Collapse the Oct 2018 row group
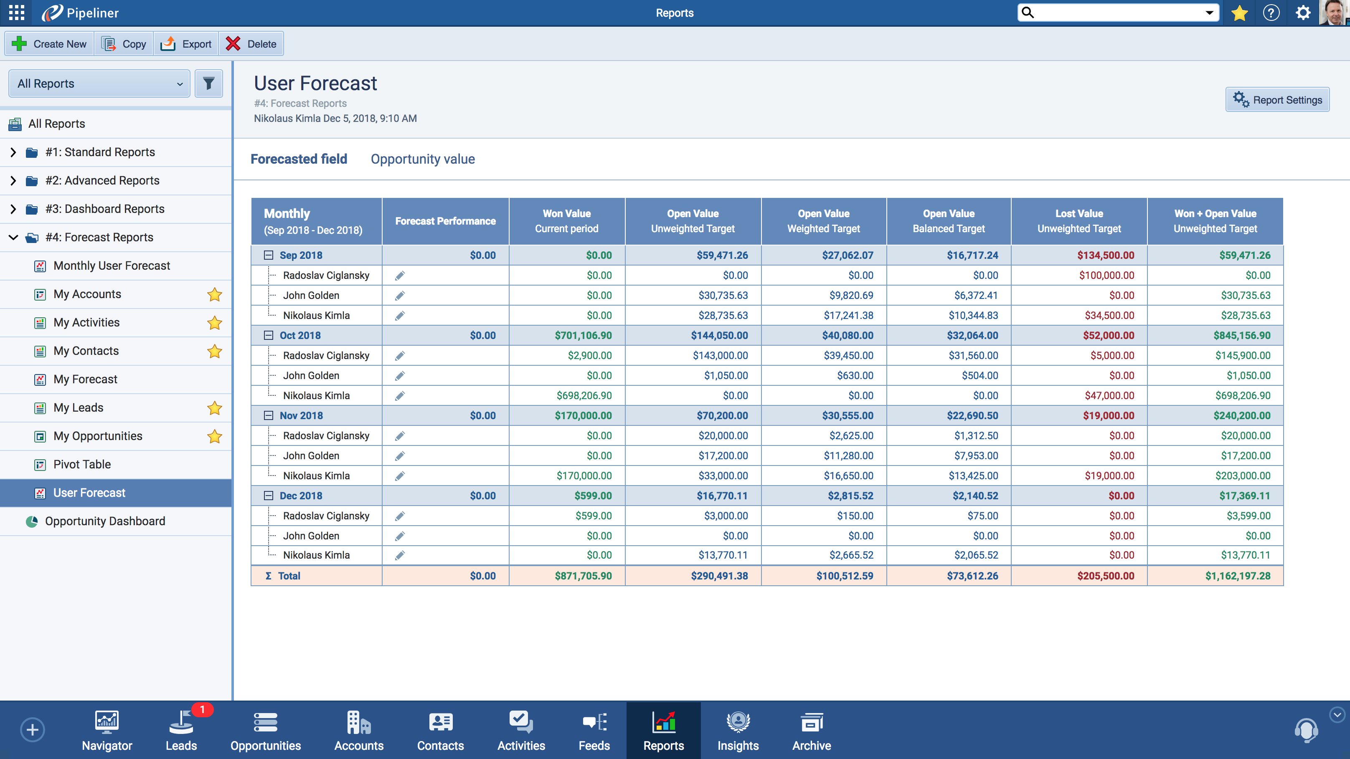This screenshot has width=1350, height=759. [268, 336]
